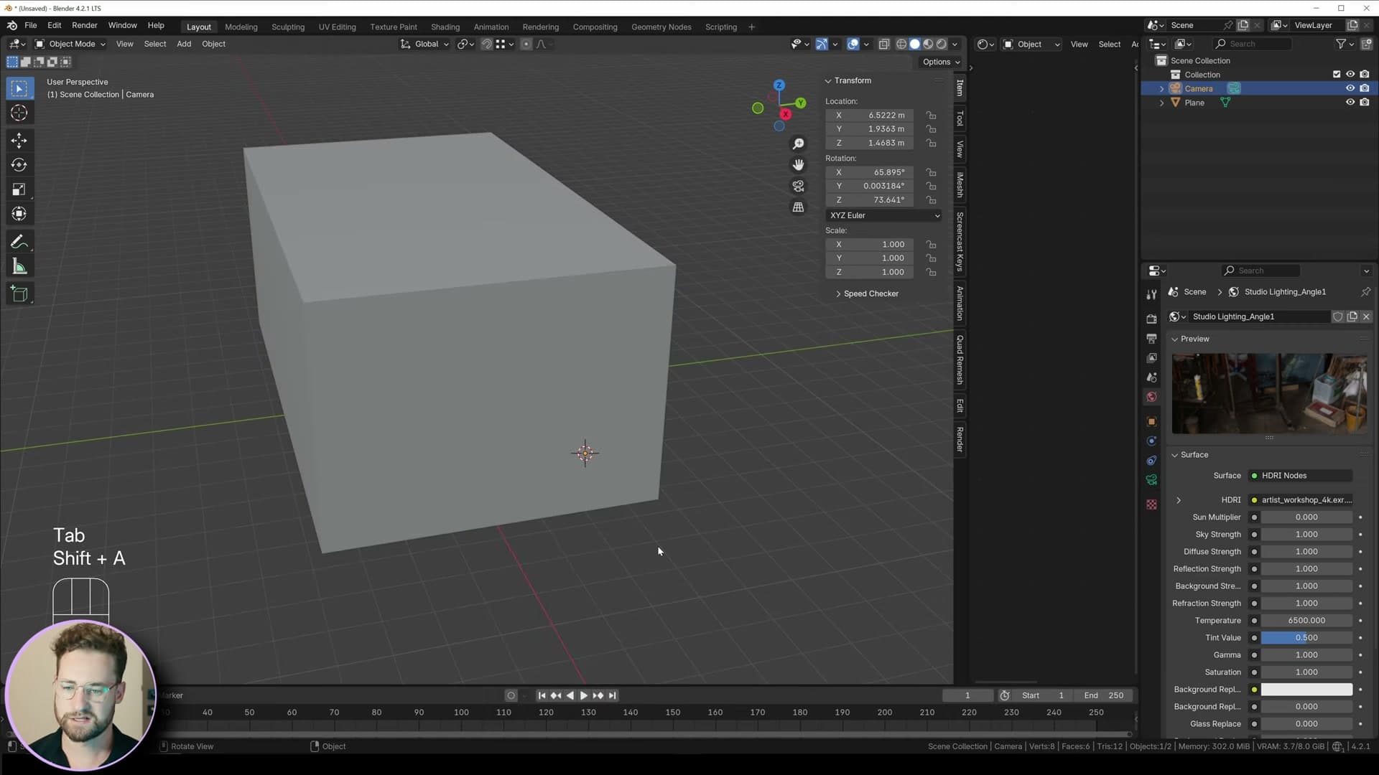Select the Cursor tool in toolbar
1379x775 pixels.
point(19,113)
